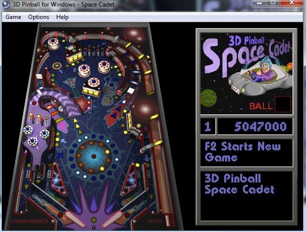Click the 5047000 score display
The height and width of the screenshot is (232, 306).
[x=255, y=126]
